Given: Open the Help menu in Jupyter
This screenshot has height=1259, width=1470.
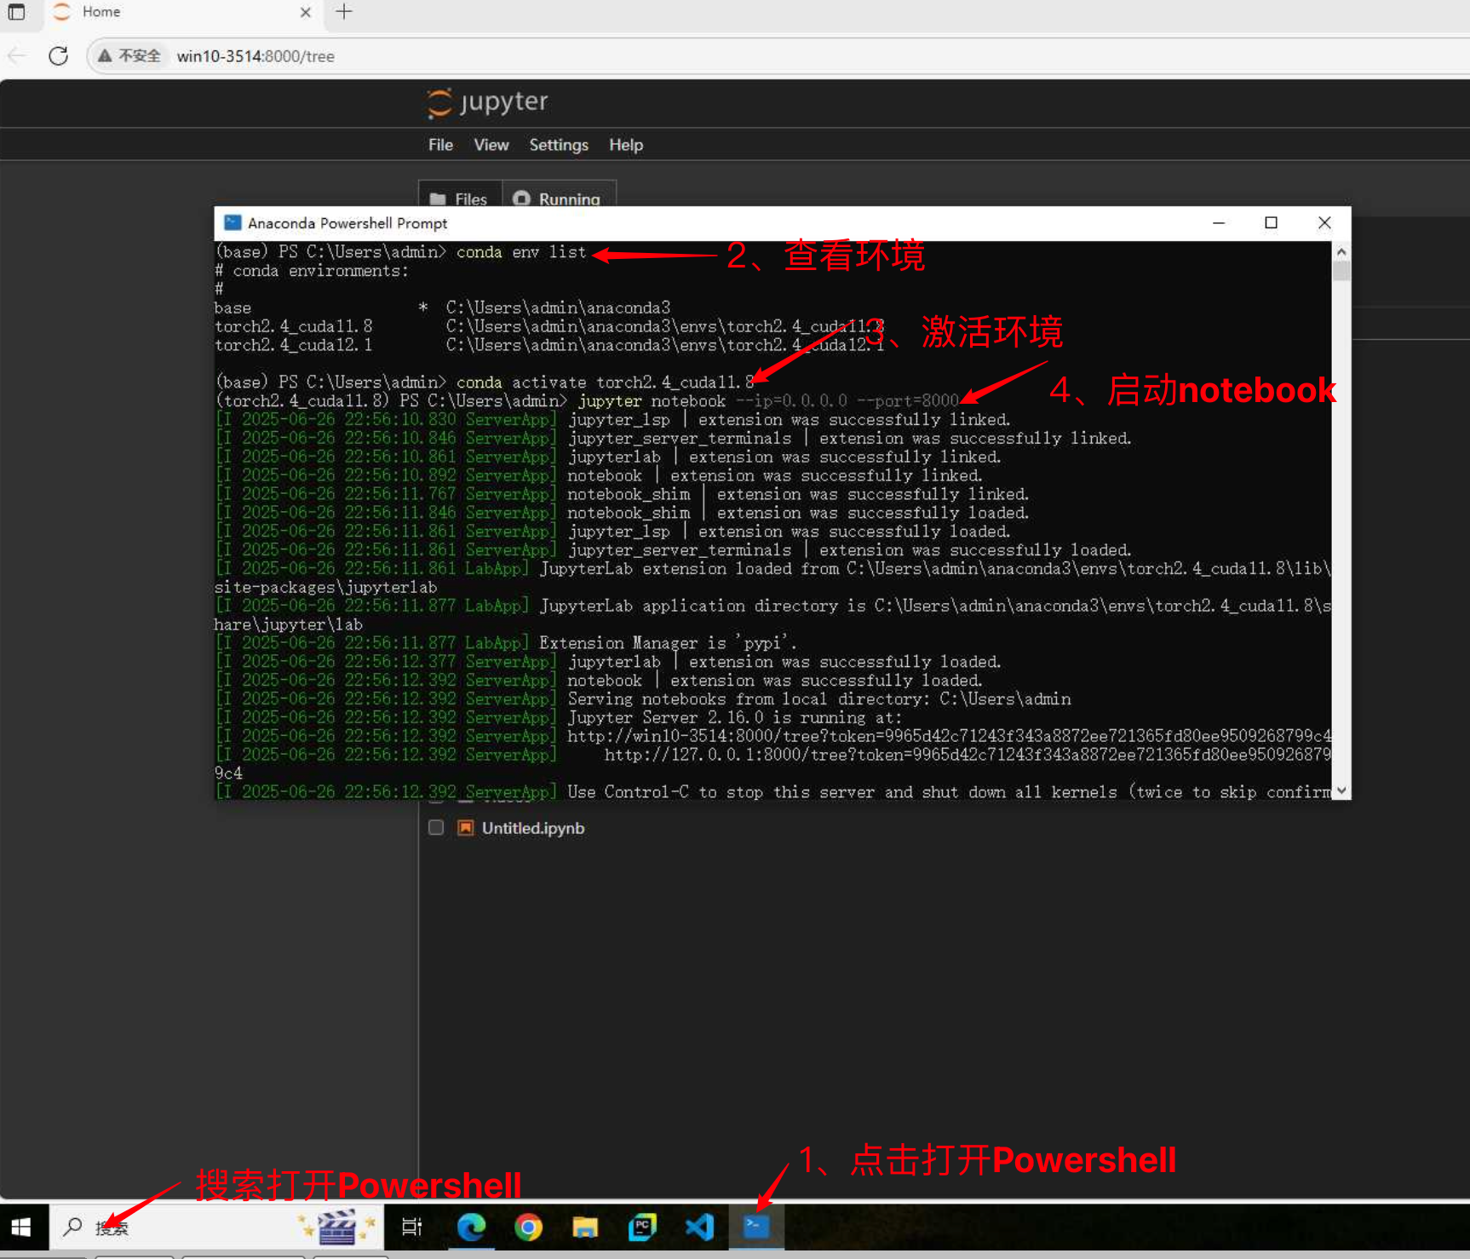Looking at the screenshot, I should pos(625,145).
